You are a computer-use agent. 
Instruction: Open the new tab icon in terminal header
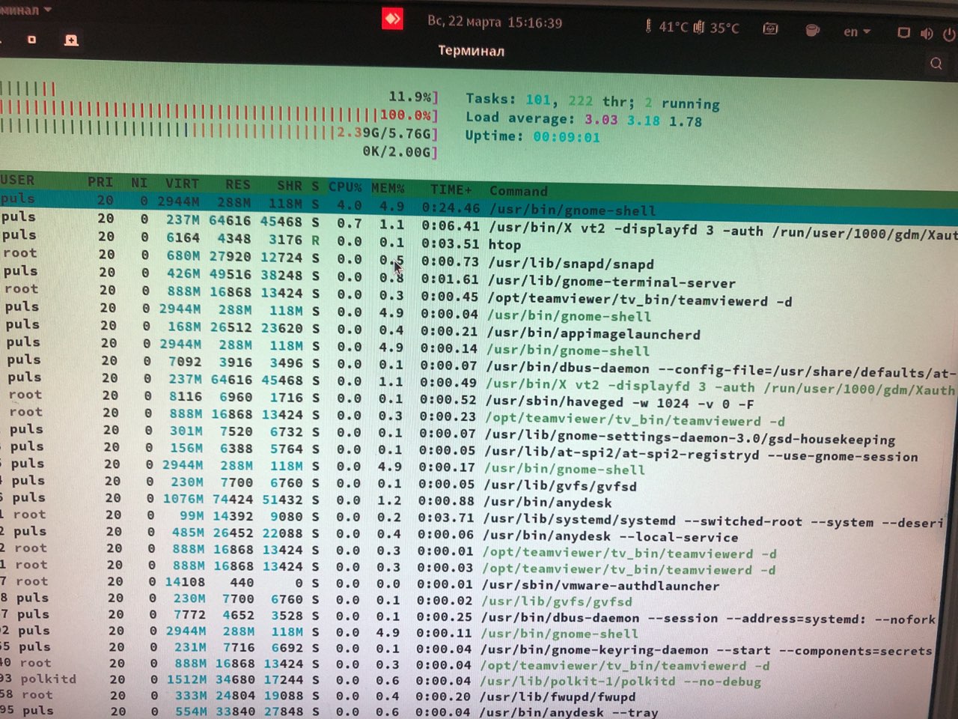click(x=71, y=40)
